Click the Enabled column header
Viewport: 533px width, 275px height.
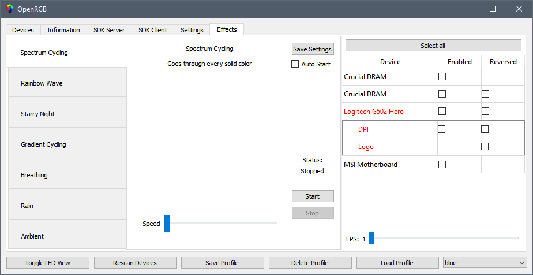[460, 62]
